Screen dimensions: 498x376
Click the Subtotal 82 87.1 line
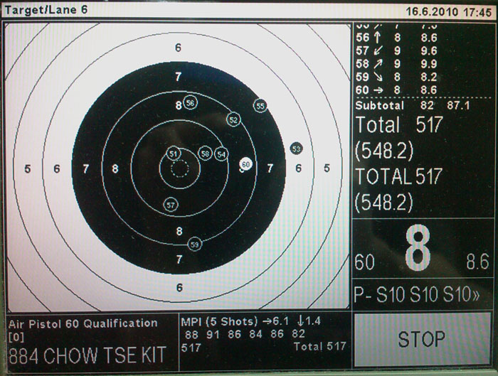point(413,105)
